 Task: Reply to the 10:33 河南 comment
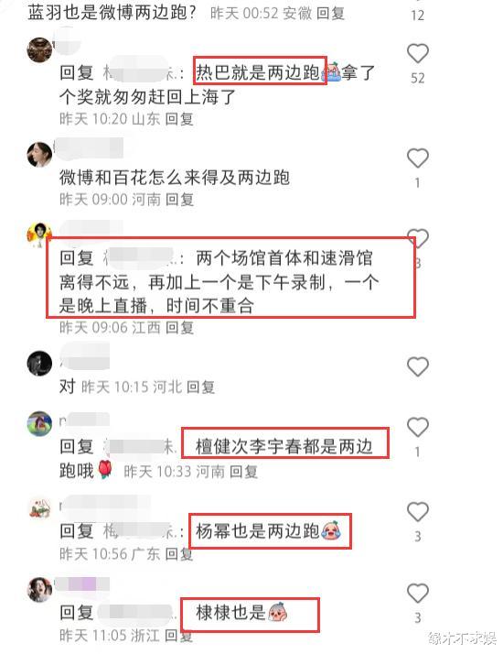click(x=243, y=472)
